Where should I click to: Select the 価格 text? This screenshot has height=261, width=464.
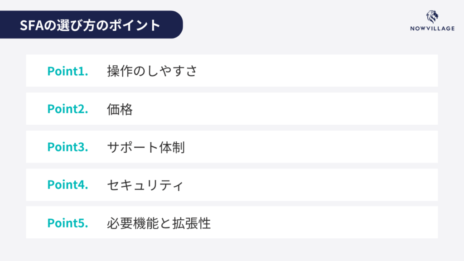[120, 109]
